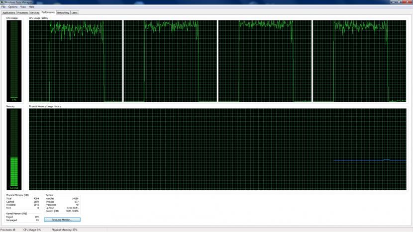Click the second CPU core history graph
Screen dimensions: 413x232
170,61
